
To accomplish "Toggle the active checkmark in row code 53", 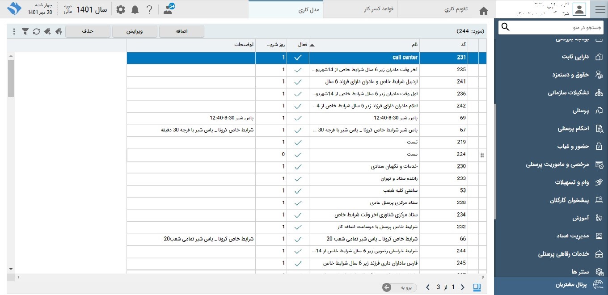I will [x=298, y=191].
